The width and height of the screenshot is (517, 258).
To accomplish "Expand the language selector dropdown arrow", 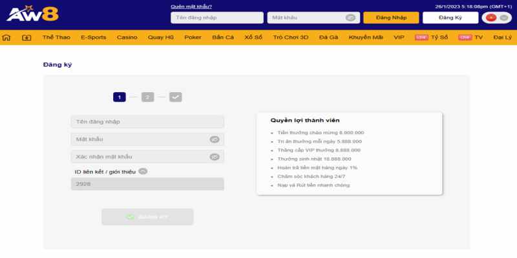I will [x=503, y=18].
